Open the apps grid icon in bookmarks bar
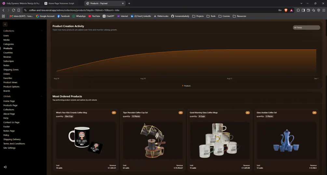 (x=3, y=16)
